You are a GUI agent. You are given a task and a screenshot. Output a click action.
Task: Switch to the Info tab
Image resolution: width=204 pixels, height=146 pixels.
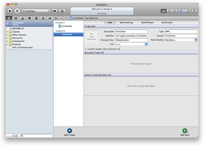pos(110,23)
